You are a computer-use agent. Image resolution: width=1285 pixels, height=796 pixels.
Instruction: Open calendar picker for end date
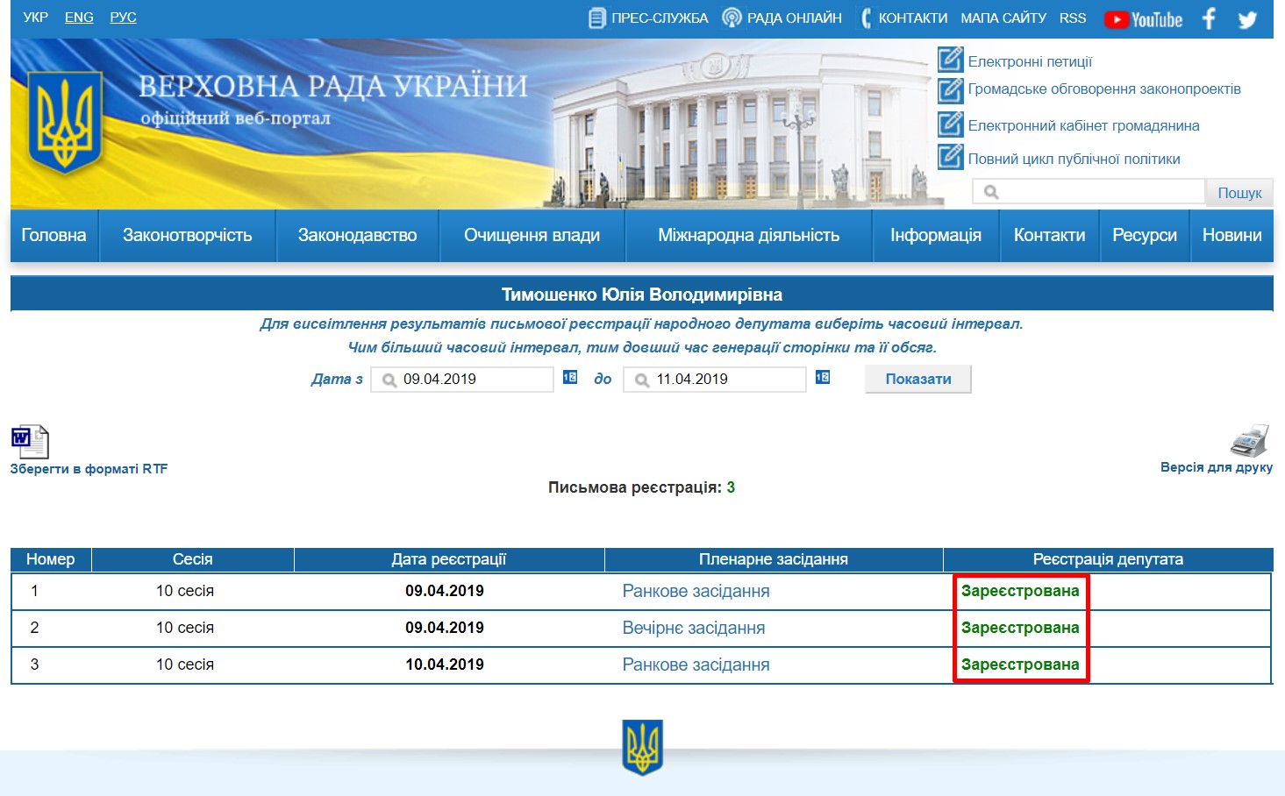(823, 377)
